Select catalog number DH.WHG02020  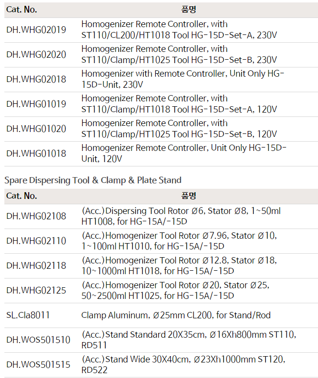[x=36, y=55]
